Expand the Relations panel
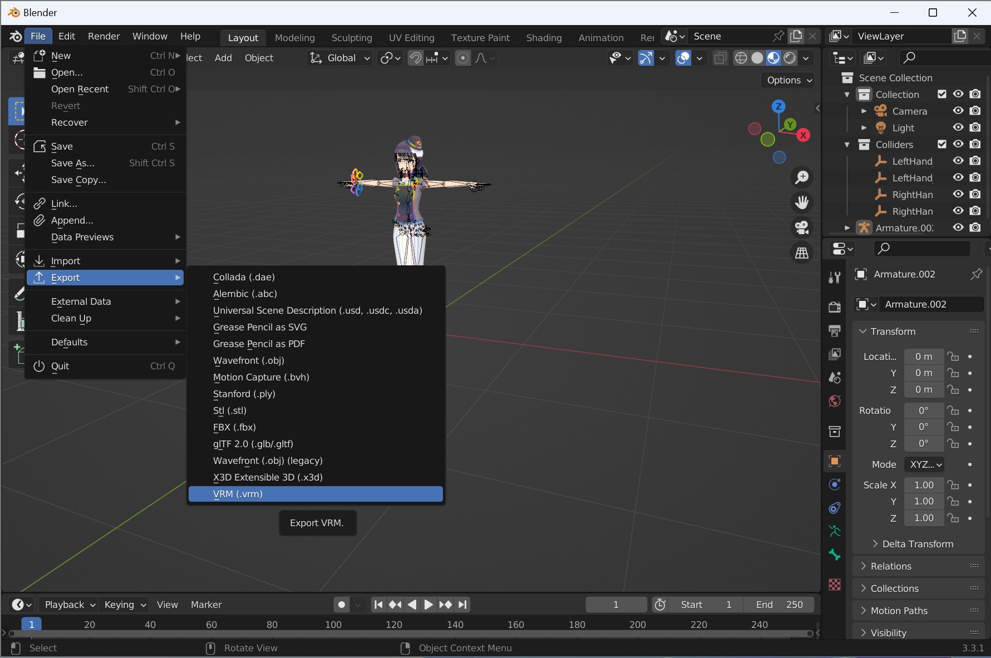991x658 pixels. 918,566
